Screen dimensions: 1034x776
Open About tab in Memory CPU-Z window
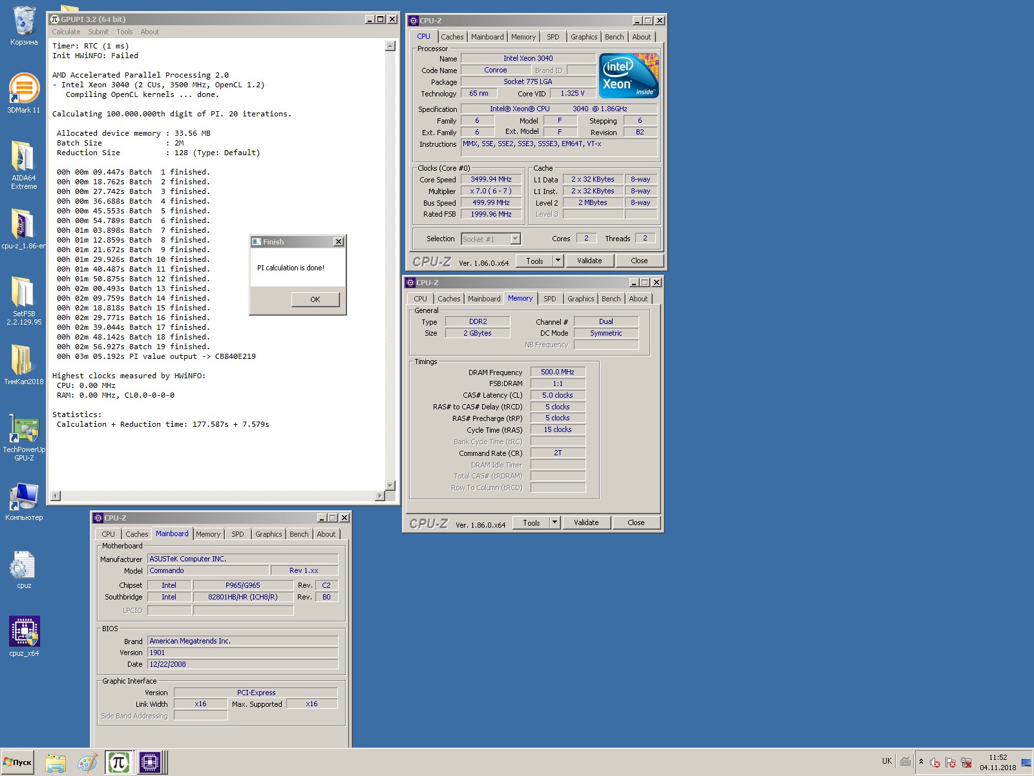pos(638,299)
